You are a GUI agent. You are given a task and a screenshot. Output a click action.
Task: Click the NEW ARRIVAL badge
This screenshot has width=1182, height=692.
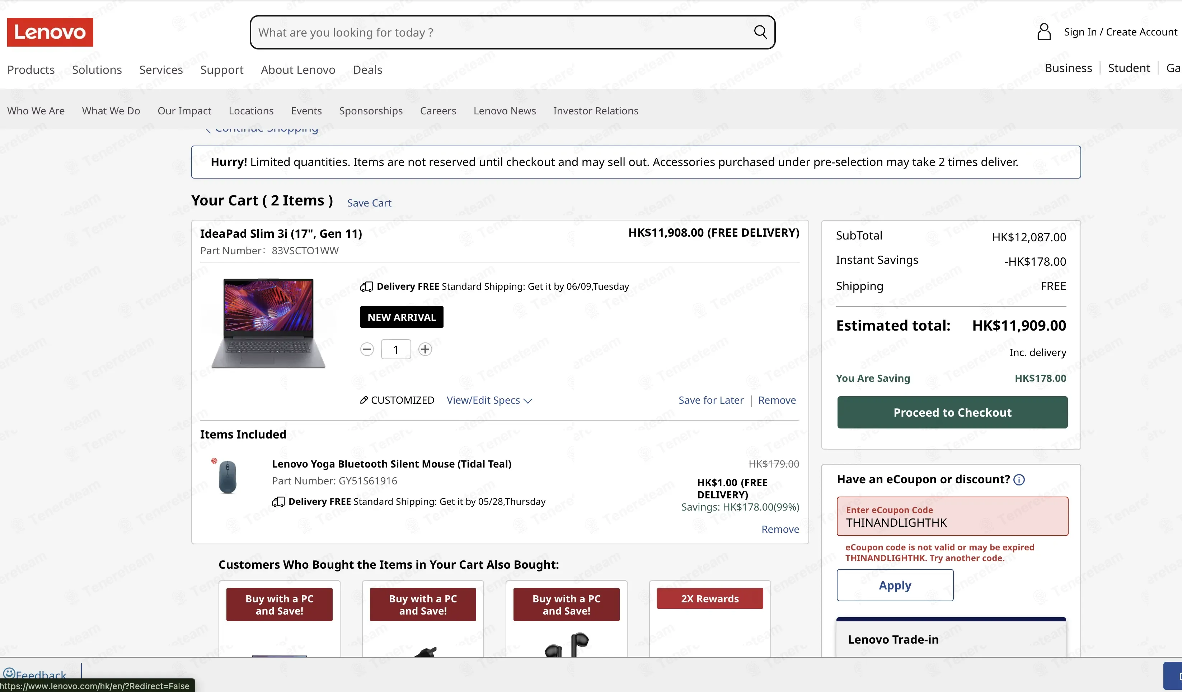click(x=402, y=317)
